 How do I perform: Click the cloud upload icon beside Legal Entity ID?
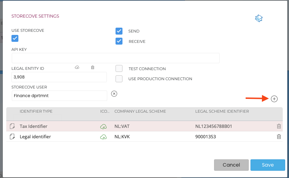(x=77, y=68)
